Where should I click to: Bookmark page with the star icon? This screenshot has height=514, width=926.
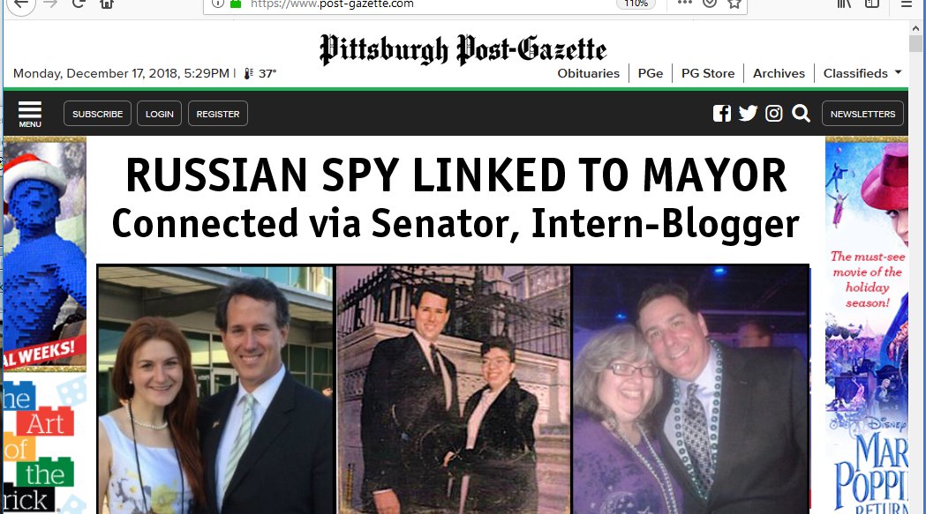tap(734, 4)
